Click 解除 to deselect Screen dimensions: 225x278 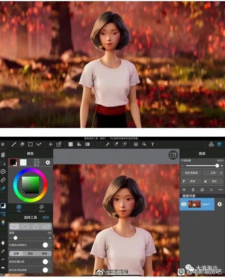point(46,217)
